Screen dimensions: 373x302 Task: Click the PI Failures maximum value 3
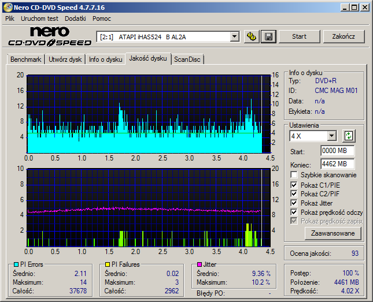tap(177, 282)
